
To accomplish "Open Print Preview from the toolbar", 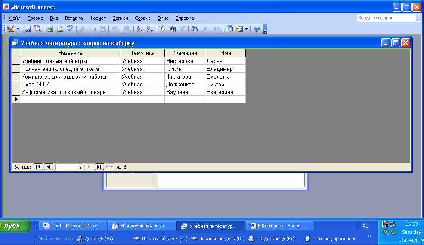I will 60,29.
